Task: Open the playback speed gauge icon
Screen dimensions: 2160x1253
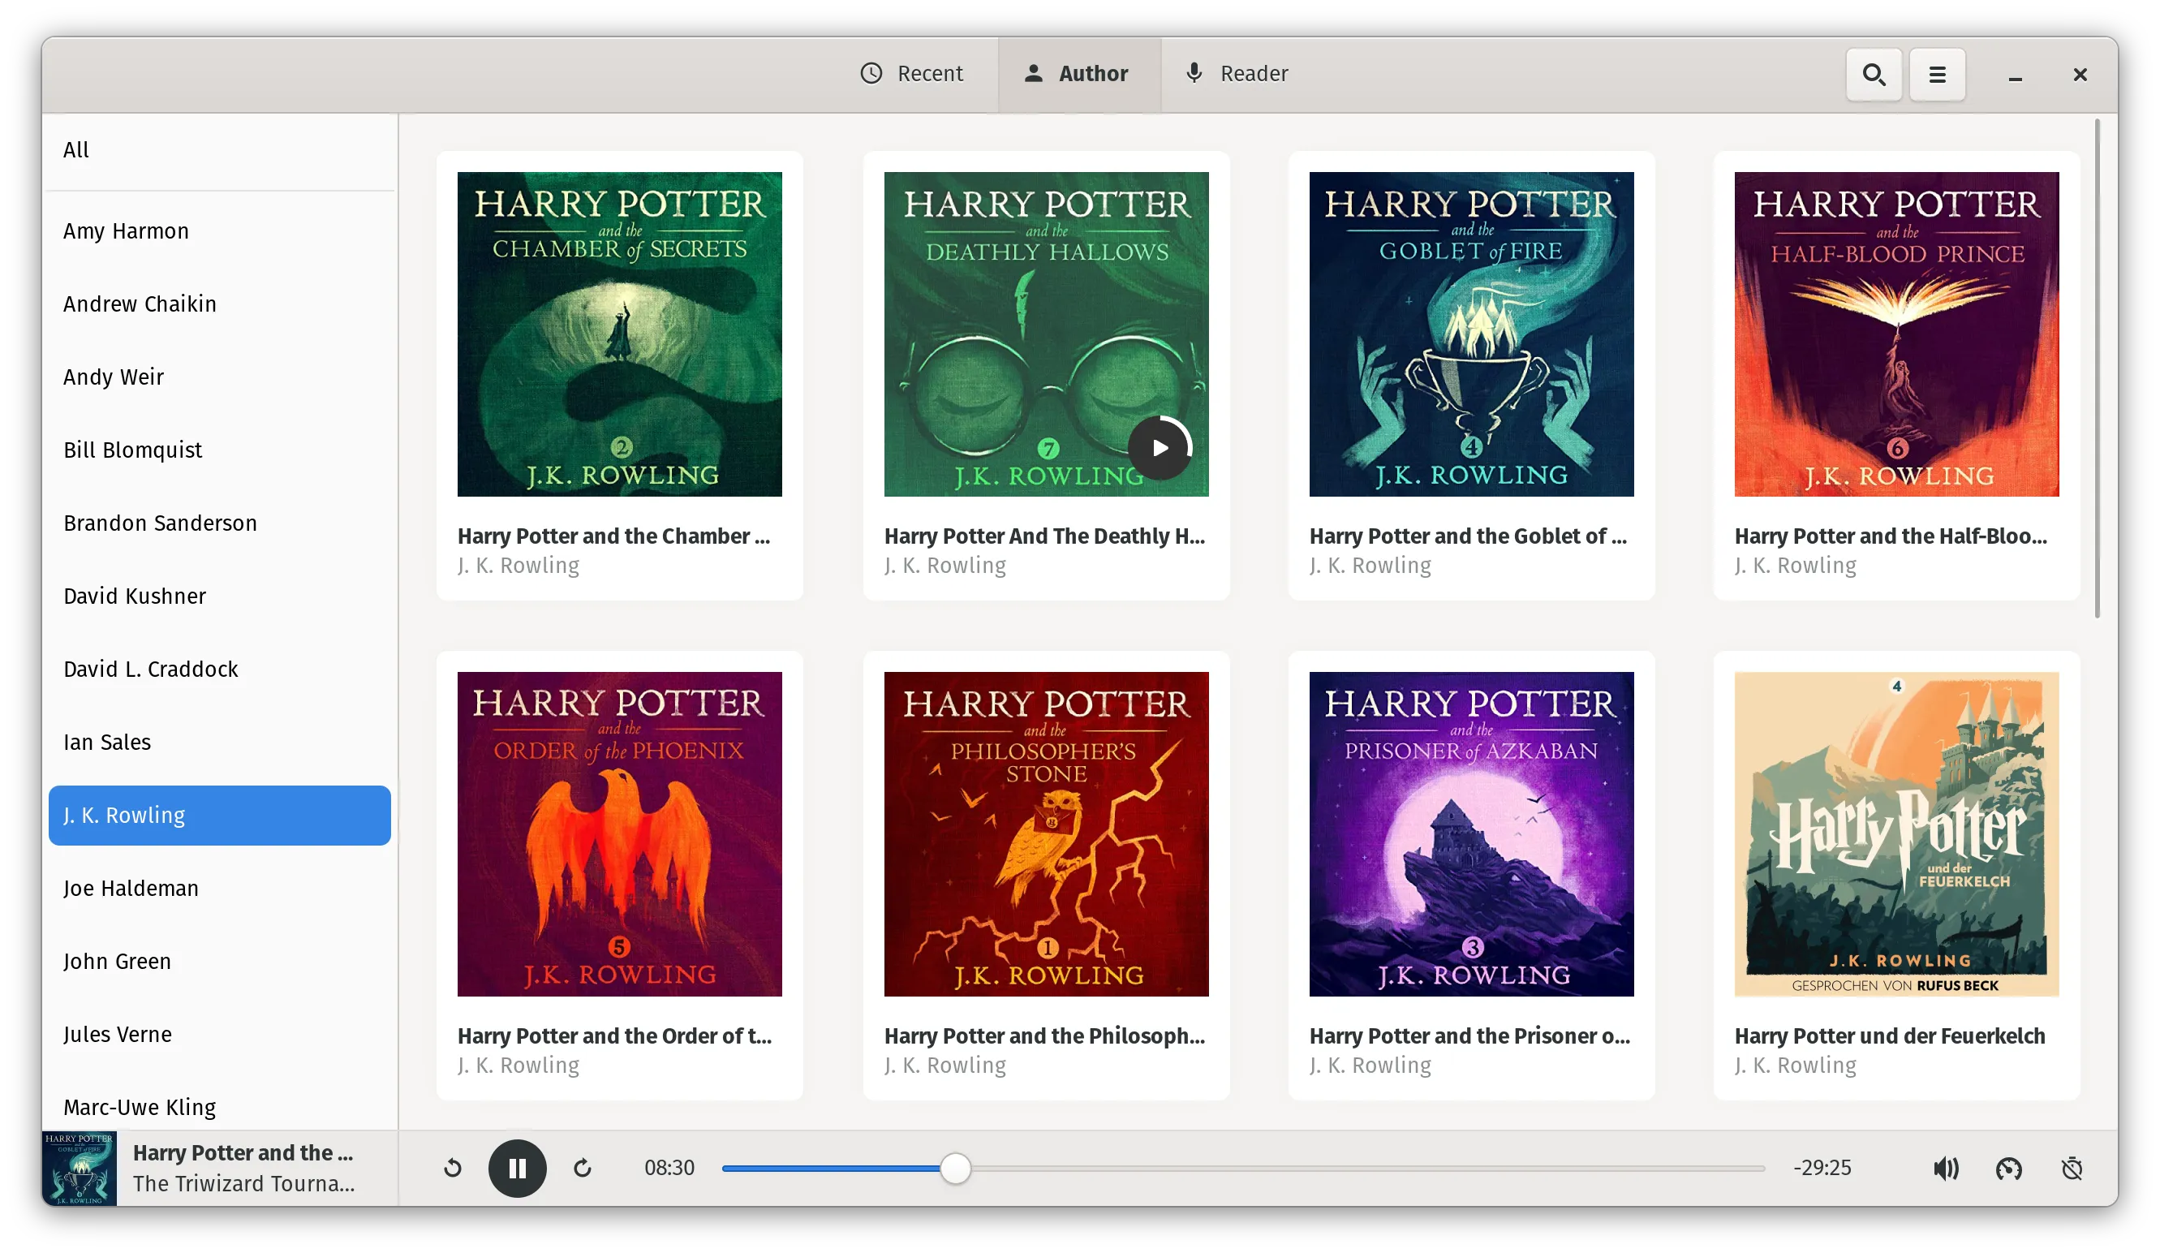Action: (x=2008, y=1168)
